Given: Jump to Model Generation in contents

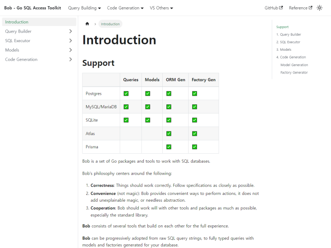Looking at the screenshot, I should pos(294,65).
